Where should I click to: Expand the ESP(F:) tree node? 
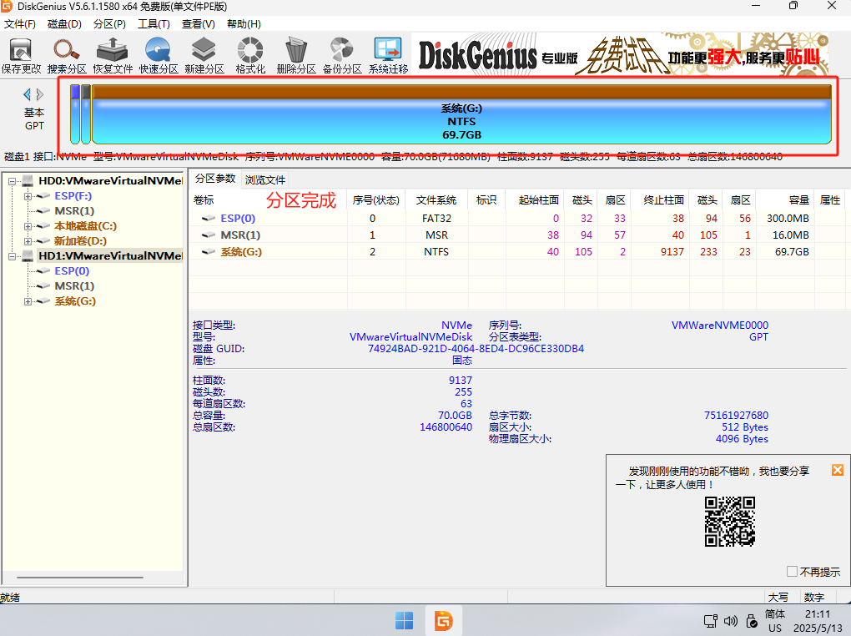(28, 196)
